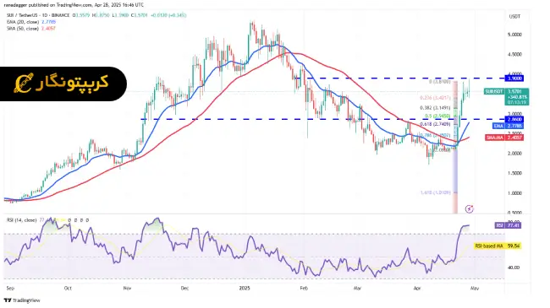Click the vertical red-purple Fibonacci range bar
The width and height of the screenshot is (550, 308).
(455, 147)
